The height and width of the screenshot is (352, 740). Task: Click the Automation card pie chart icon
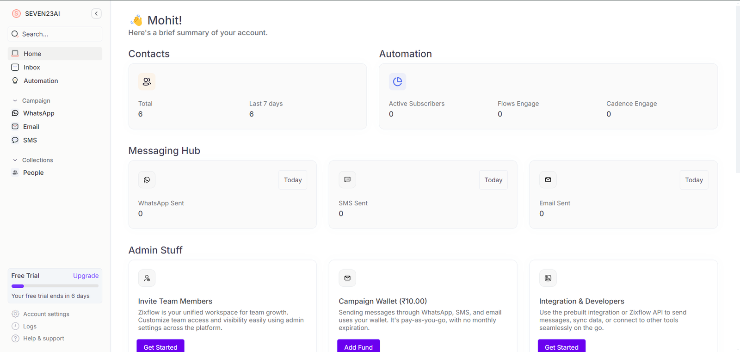pyautogui.click(x=397, y=81)
